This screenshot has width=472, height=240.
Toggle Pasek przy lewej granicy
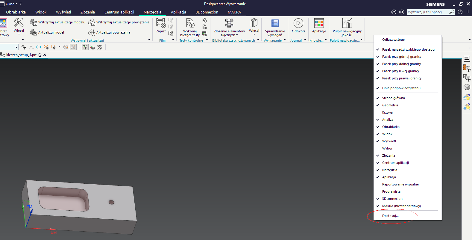click(408, 71)
